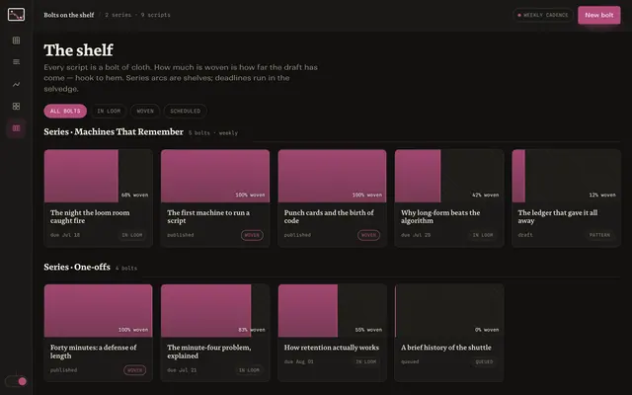Click IN LOOM badge on minute-four problem card
The height and width of the screenshot is (395, 632).
(249, 370)
